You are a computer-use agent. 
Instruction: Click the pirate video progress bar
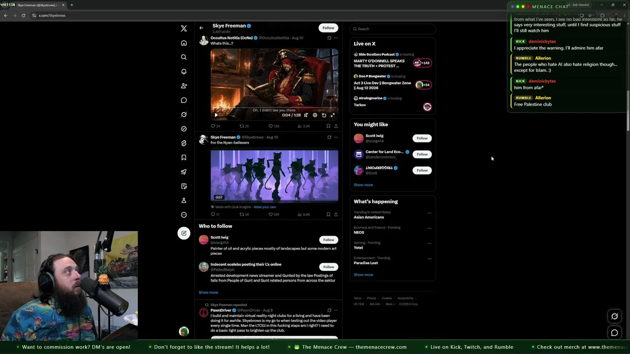tap(274, 109)
